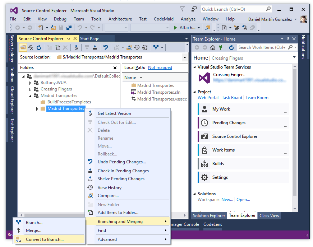Open Web Portal link
313x247 pixels.
(x=208, y=98)
